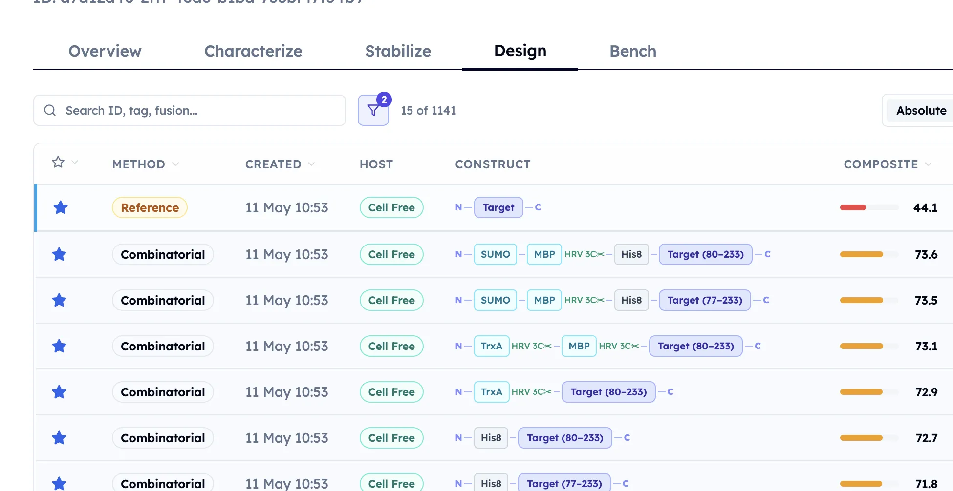Screen dimensions: 953x491
Task: Click the composite value 73.1
Action: (x=926, y=346)
